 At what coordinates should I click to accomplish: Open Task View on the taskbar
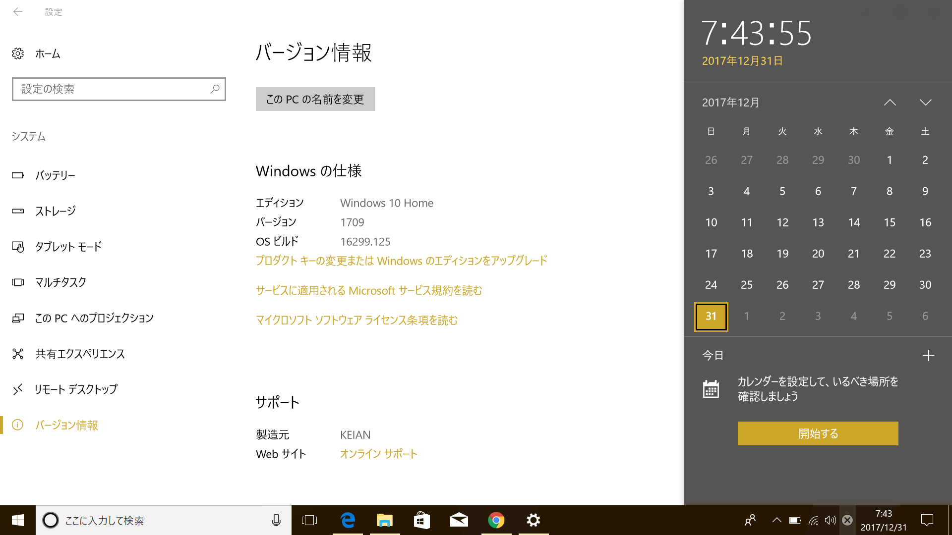pos(309,520)
